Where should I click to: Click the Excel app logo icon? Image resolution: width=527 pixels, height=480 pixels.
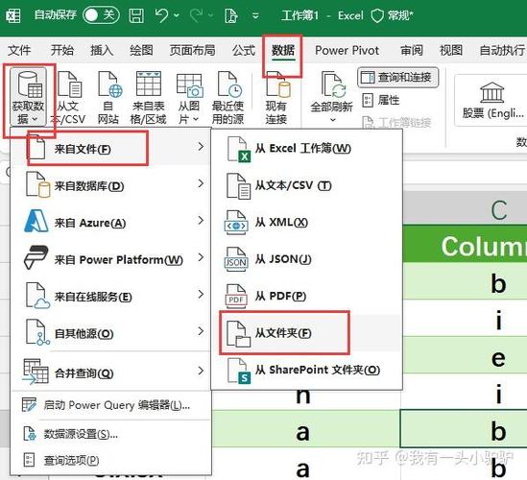(13, 15)
